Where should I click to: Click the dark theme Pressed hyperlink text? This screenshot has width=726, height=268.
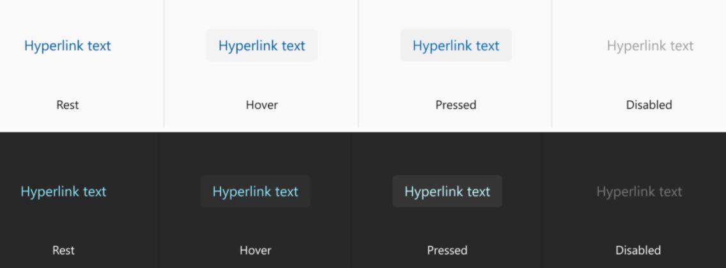click(x=447, y=191)
